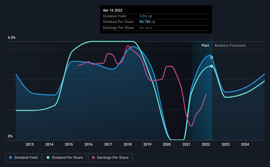Click the 0% y-axis label

[x=10, y=136]
